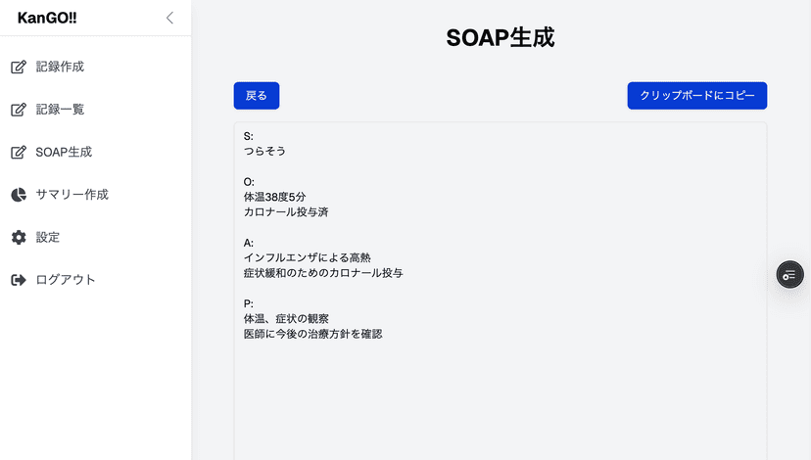811x460 pixels.
Task: Click the edit icon next to 記録一覧
Action: coord(19,110)
